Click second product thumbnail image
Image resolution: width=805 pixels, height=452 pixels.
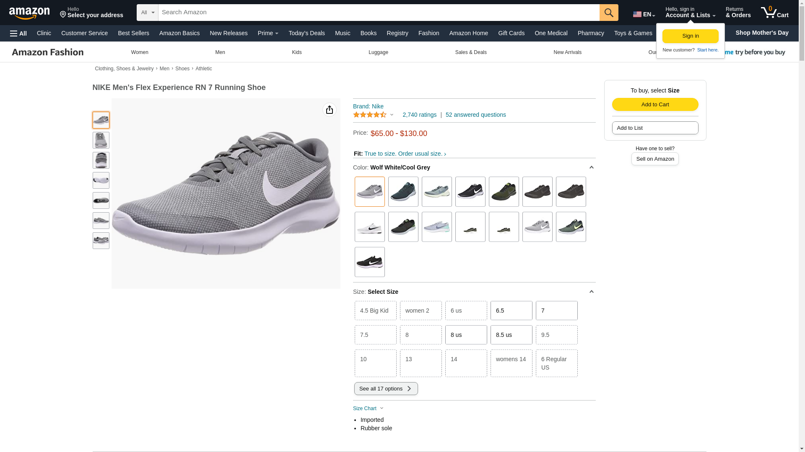coord(101,140)
